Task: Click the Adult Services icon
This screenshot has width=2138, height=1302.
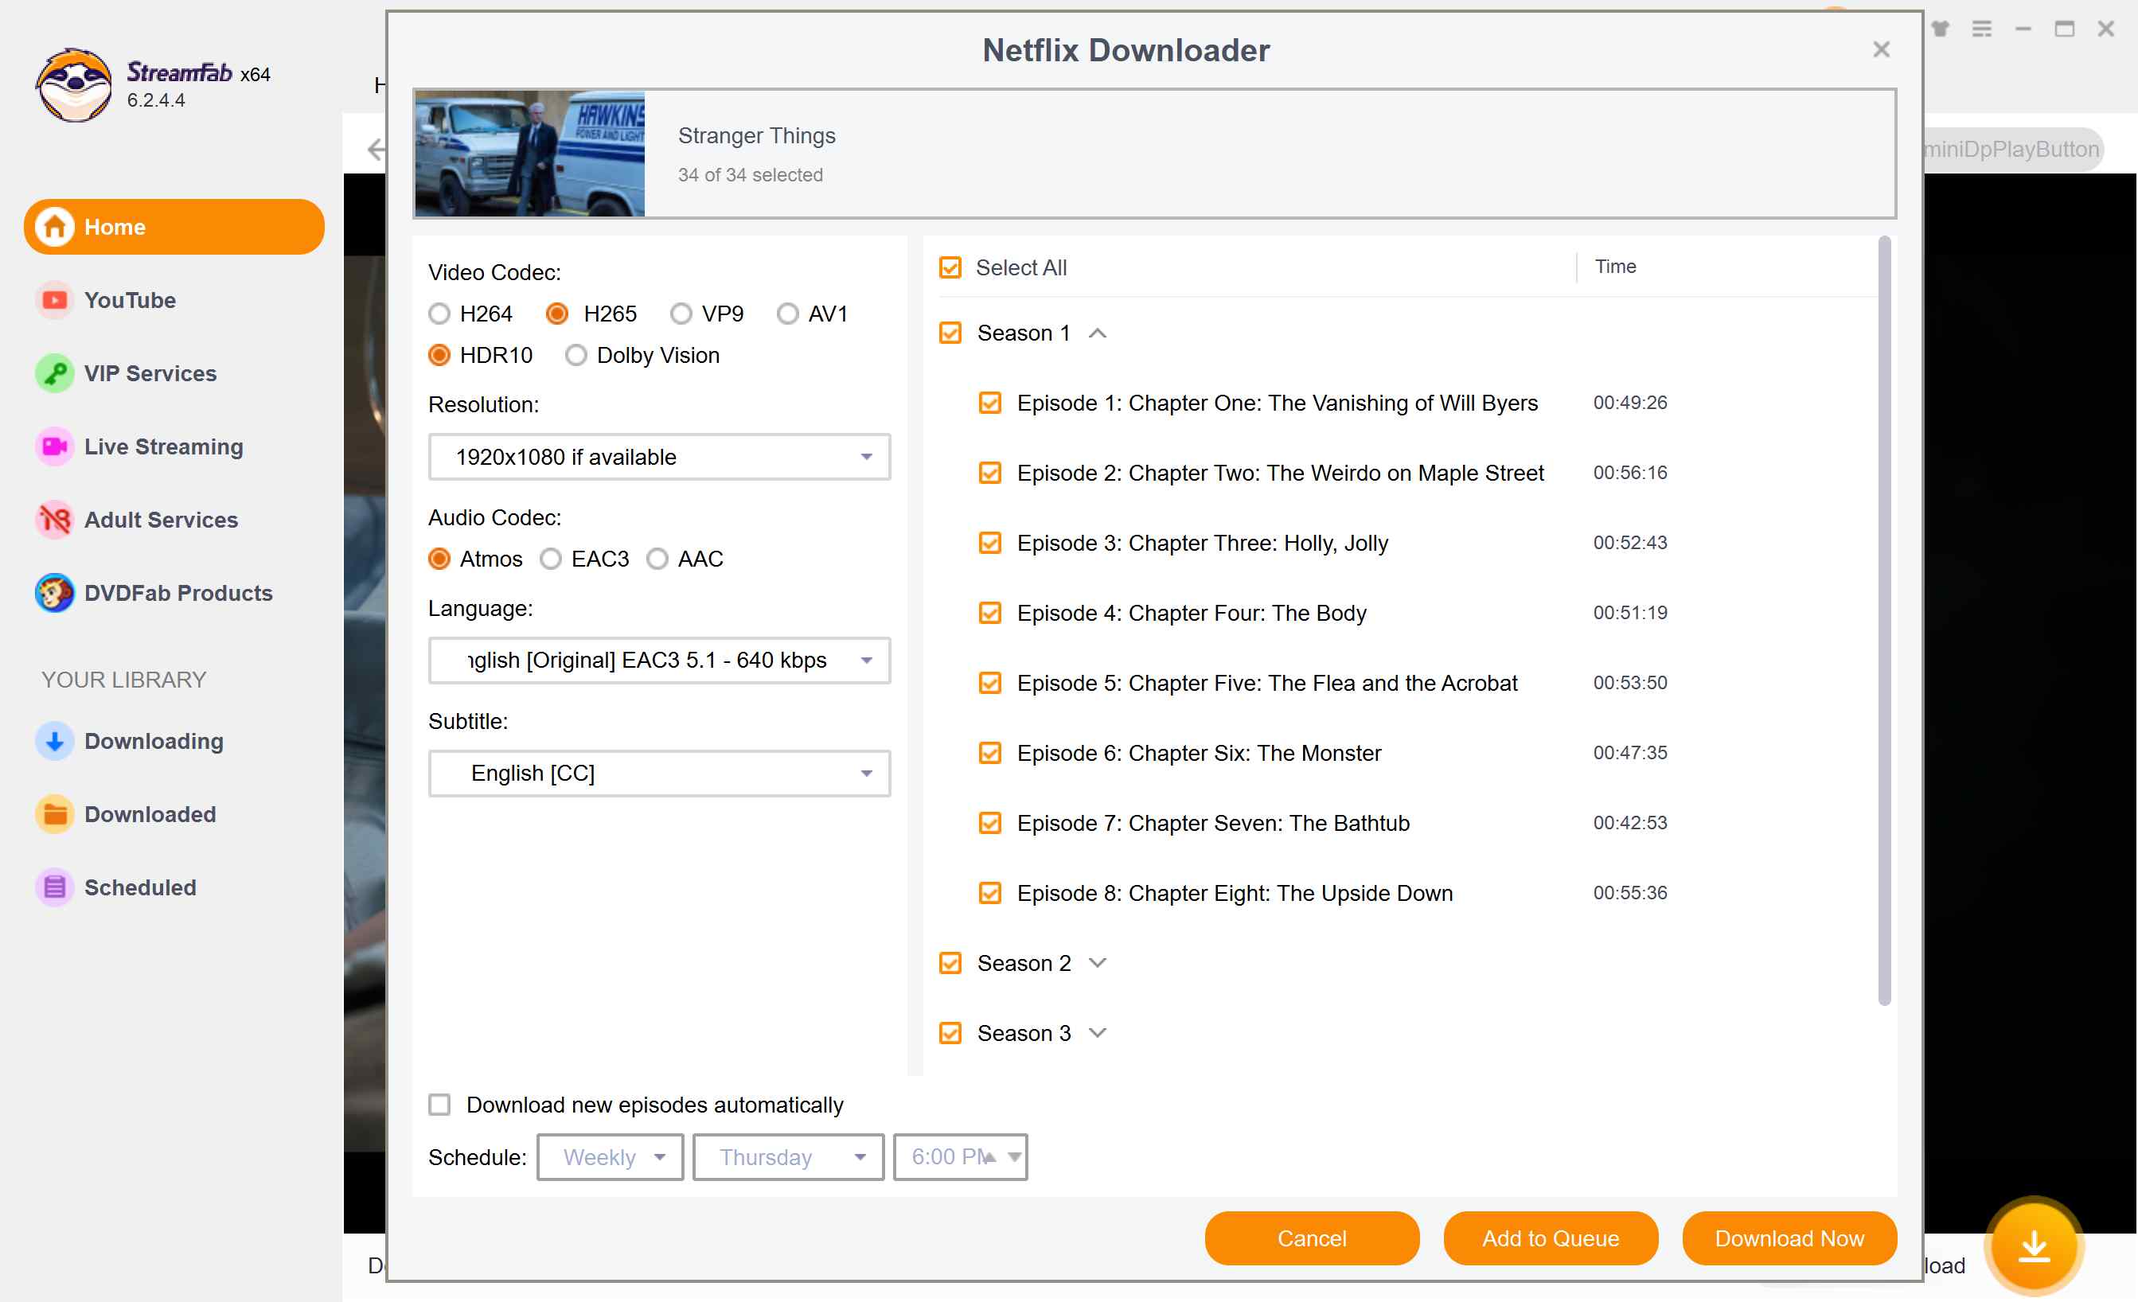Action: coord(55,520)
